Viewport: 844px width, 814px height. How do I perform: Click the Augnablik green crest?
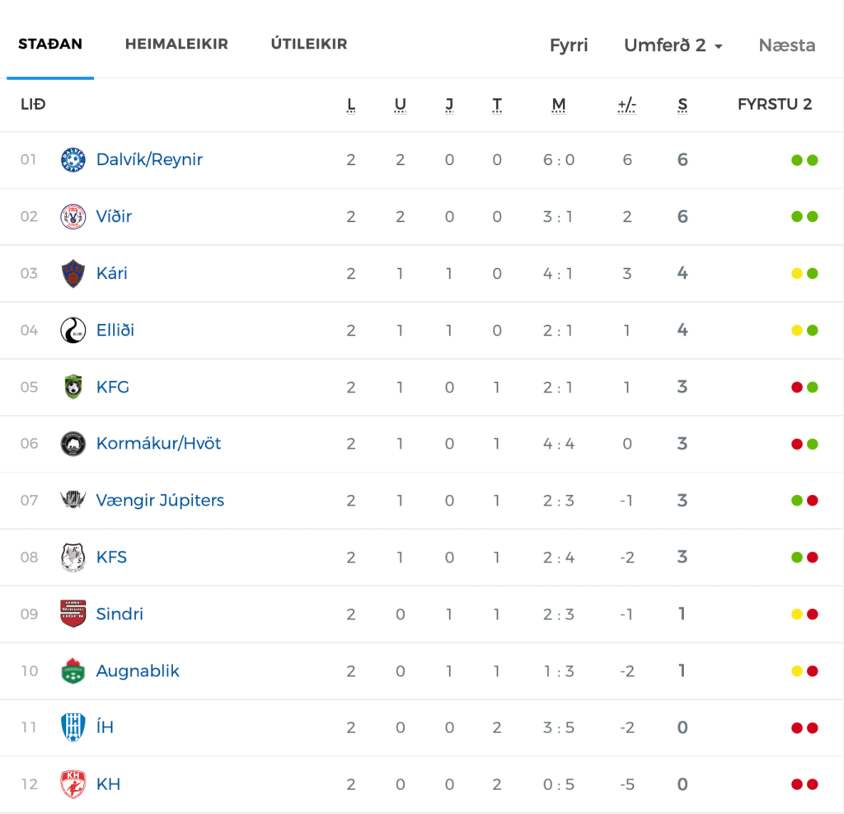tap(73, 670)
